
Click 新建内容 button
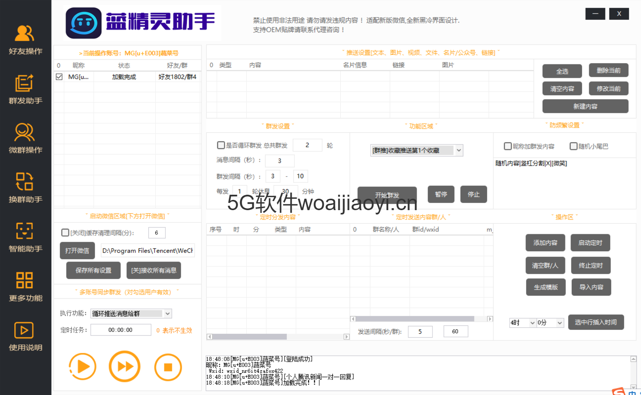tap(585, 106)
